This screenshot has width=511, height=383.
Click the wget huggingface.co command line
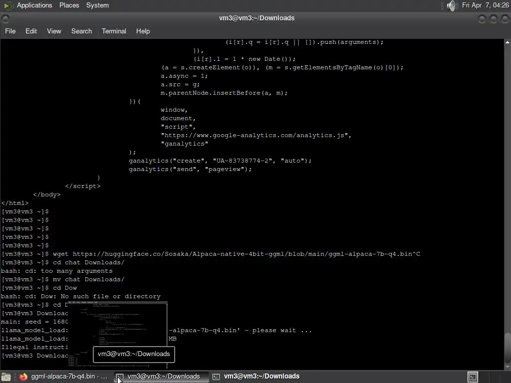tap(211, 254)
